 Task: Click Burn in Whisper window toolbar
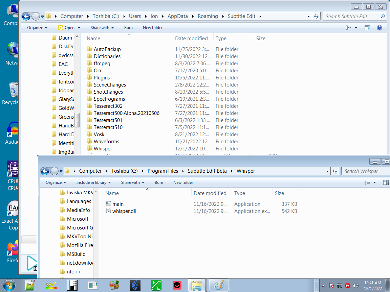pos(159,182)
